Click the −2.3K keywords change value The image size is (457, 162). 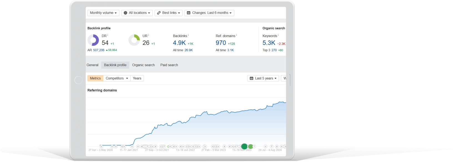(x=281, y=44)
